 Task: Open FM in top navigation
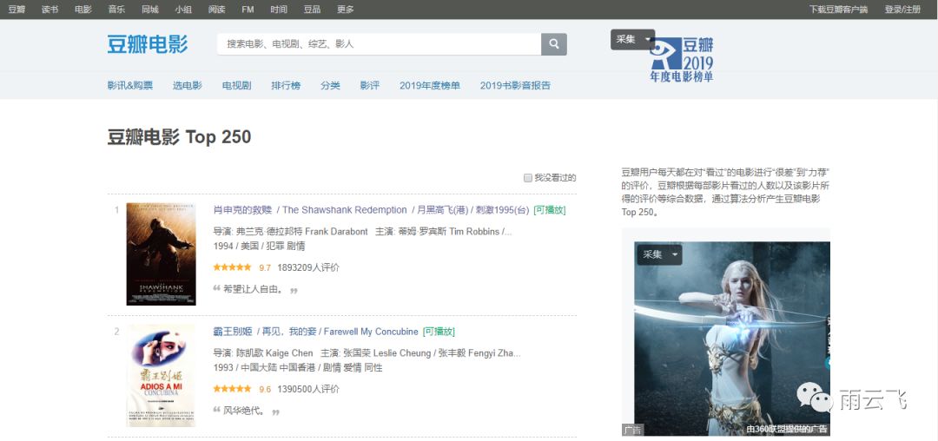tap(248, 10)
